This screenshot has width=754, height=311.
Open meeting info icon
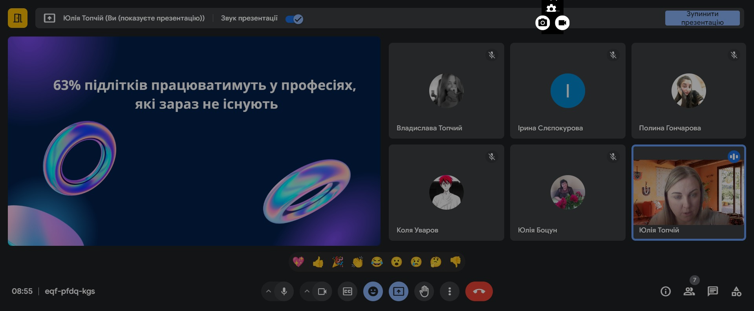click(x=665, y=291)
